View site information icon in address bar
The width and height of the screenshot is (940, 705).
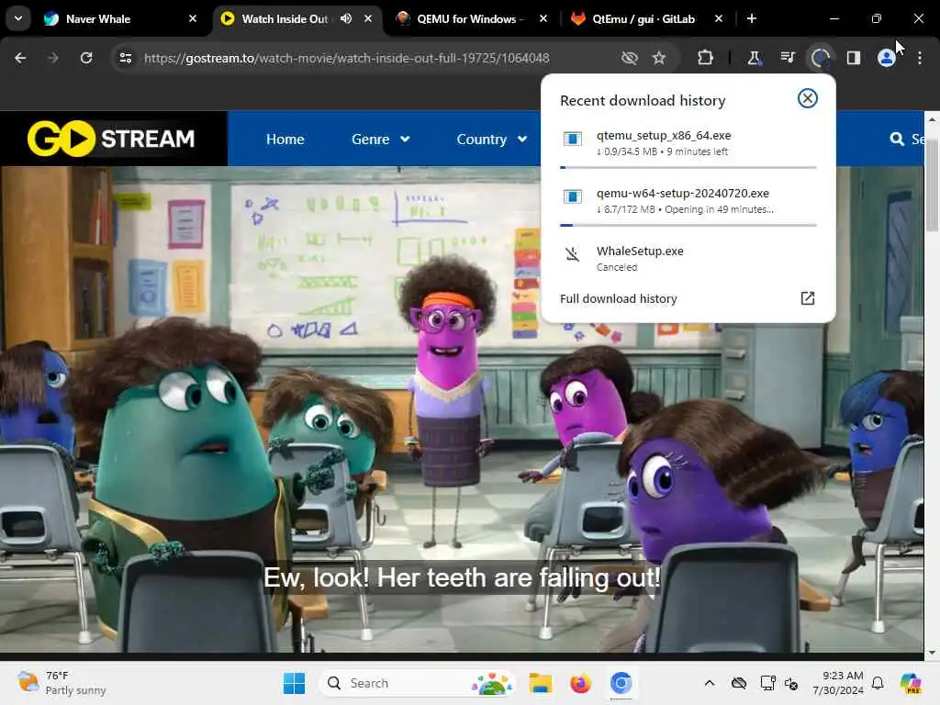[126, 58]
